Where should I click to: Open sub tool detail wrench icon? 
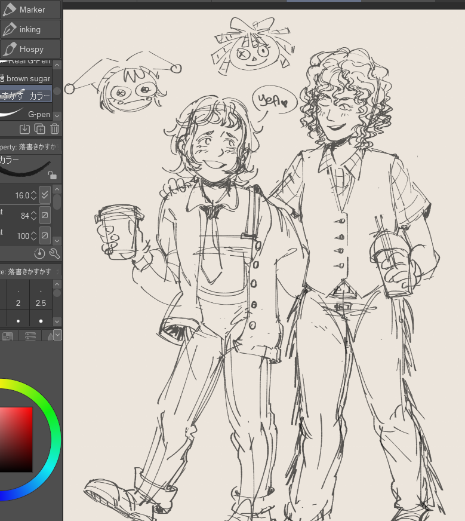[54, 253]
